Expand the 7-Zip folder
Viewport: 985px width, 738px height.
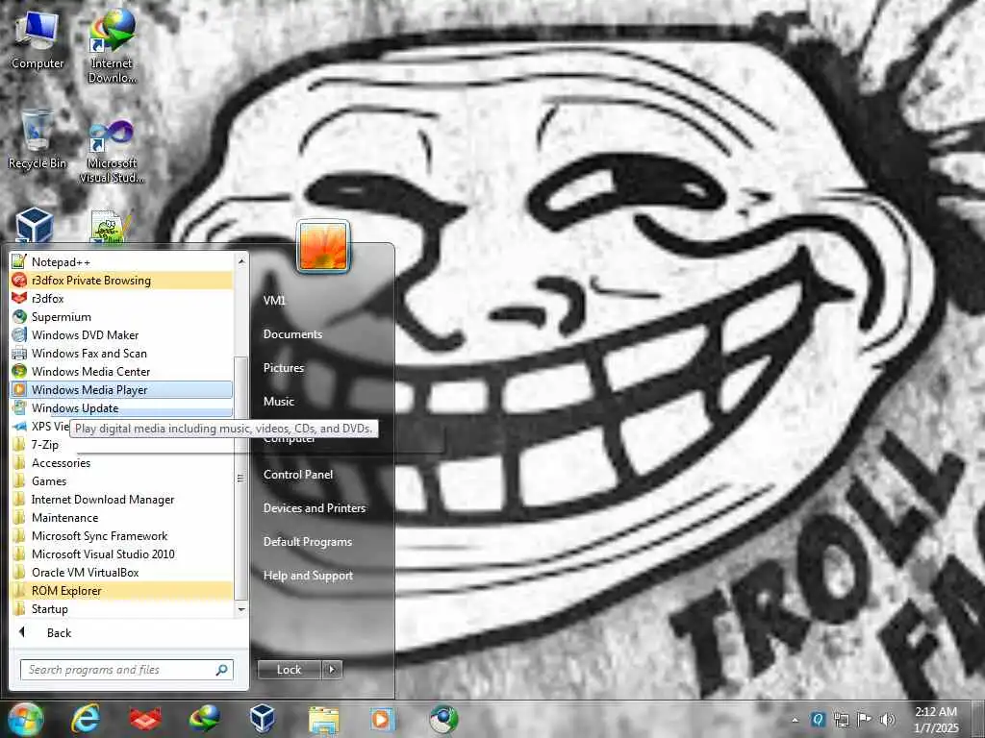pyautogui.click(x=121, y=445)
